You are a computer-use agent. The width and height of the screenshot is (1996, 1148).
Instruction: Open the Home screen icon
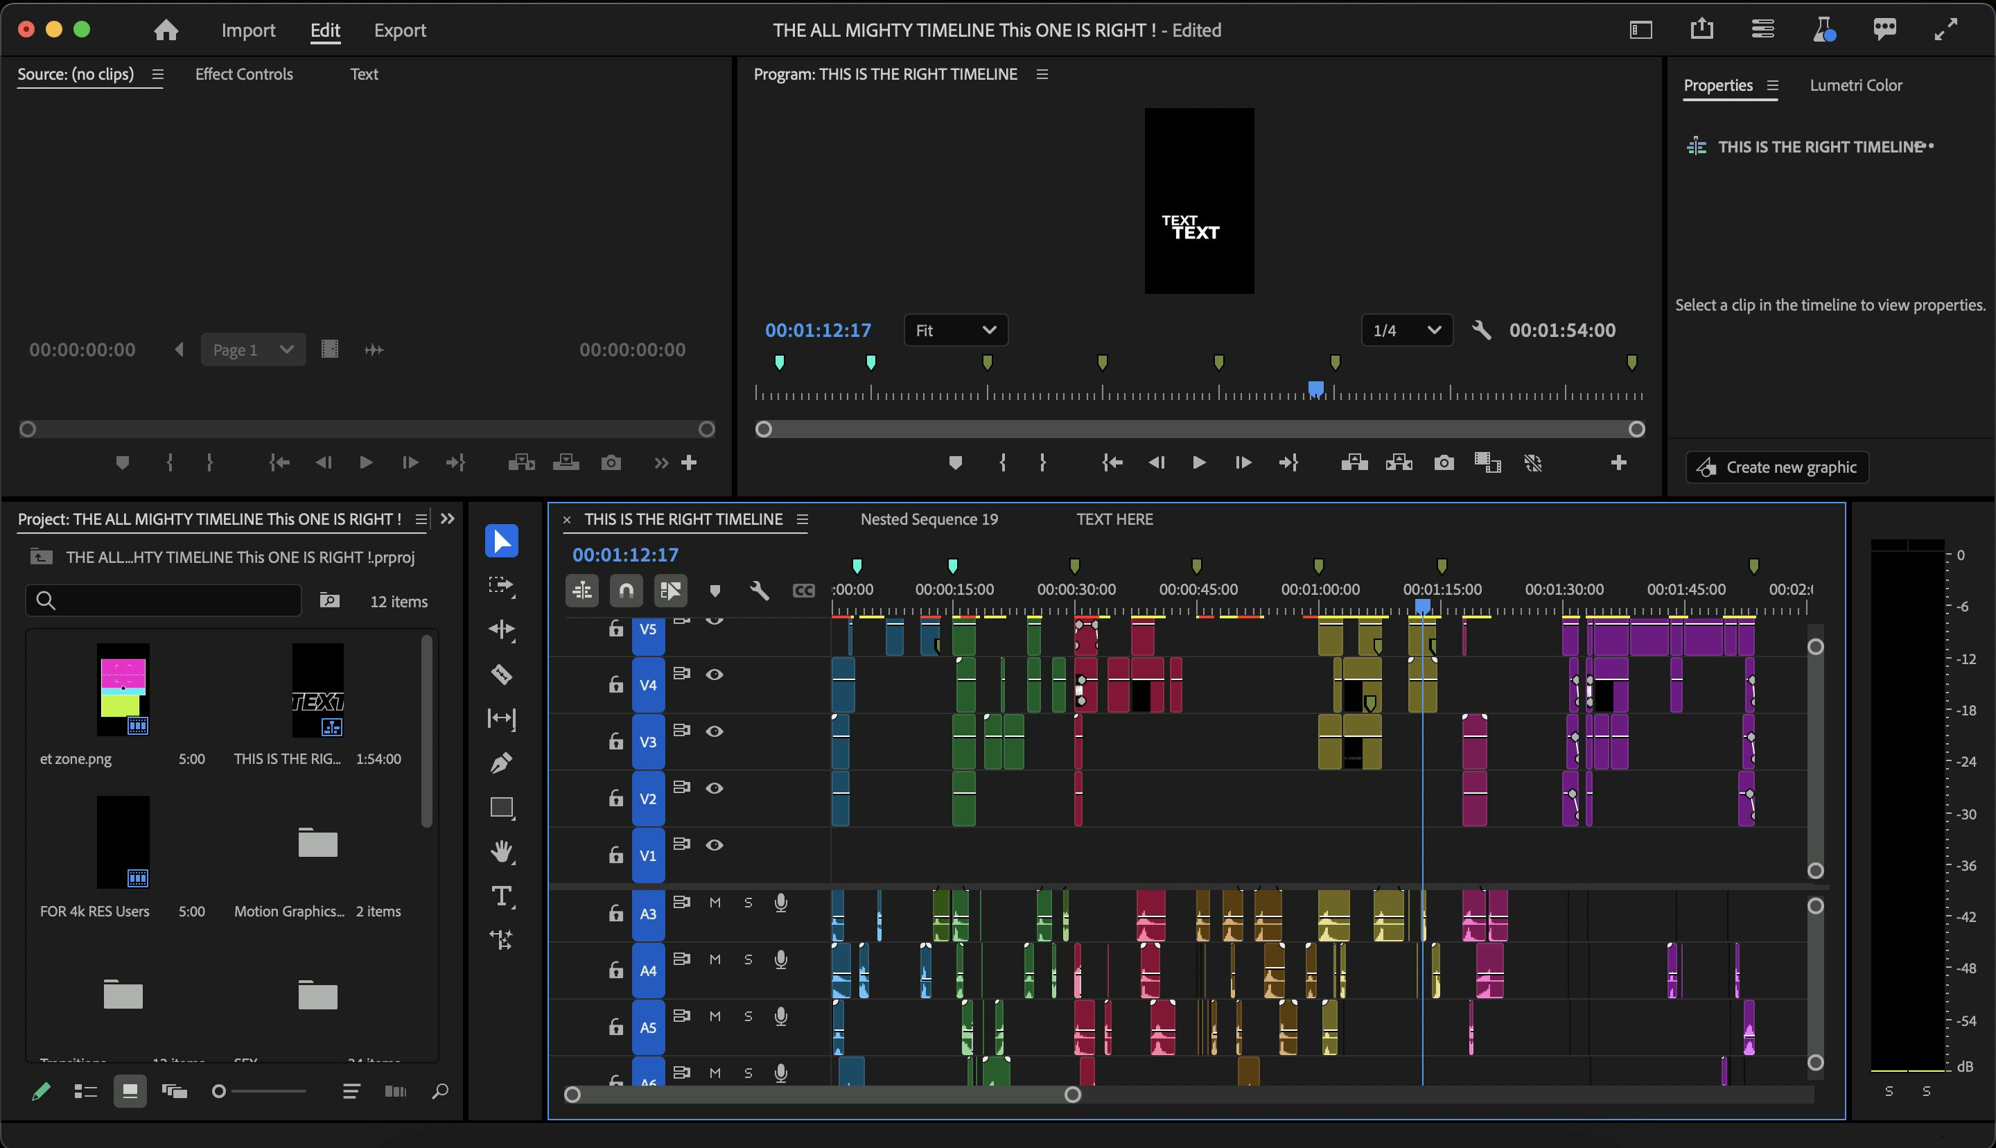click(166, 30)
